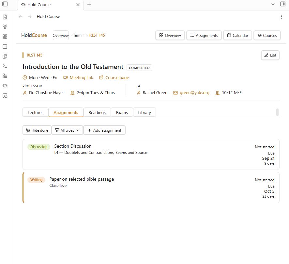289x264 pixels.
Task: Open the All types filter dropdown
Action: [67, 130]
